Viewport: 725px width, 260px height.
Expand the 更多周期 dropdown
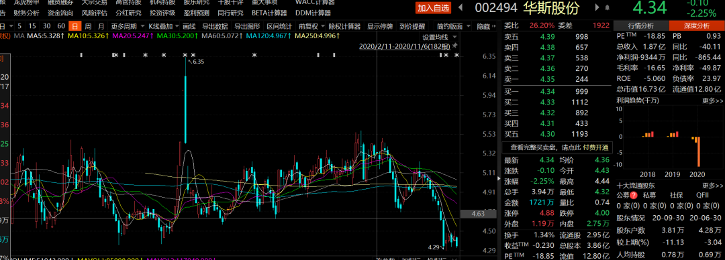click(x=124, y=26)
